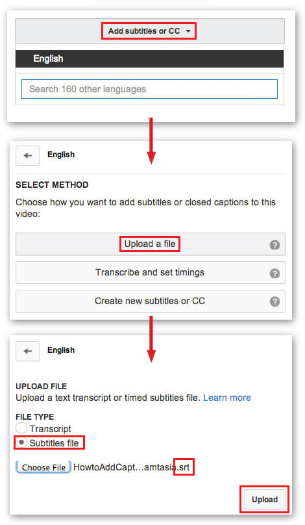Click English label in the Upload File panel
305x525 pixels.
61,350
